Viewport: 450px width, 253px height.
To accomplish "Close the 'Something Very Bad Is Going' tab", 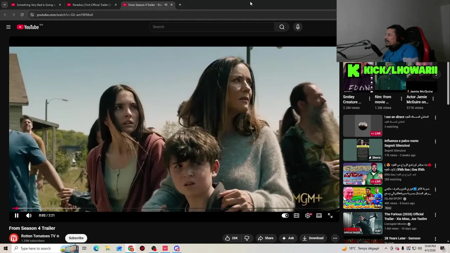I will pyautogui.click(x=60, y=5).
